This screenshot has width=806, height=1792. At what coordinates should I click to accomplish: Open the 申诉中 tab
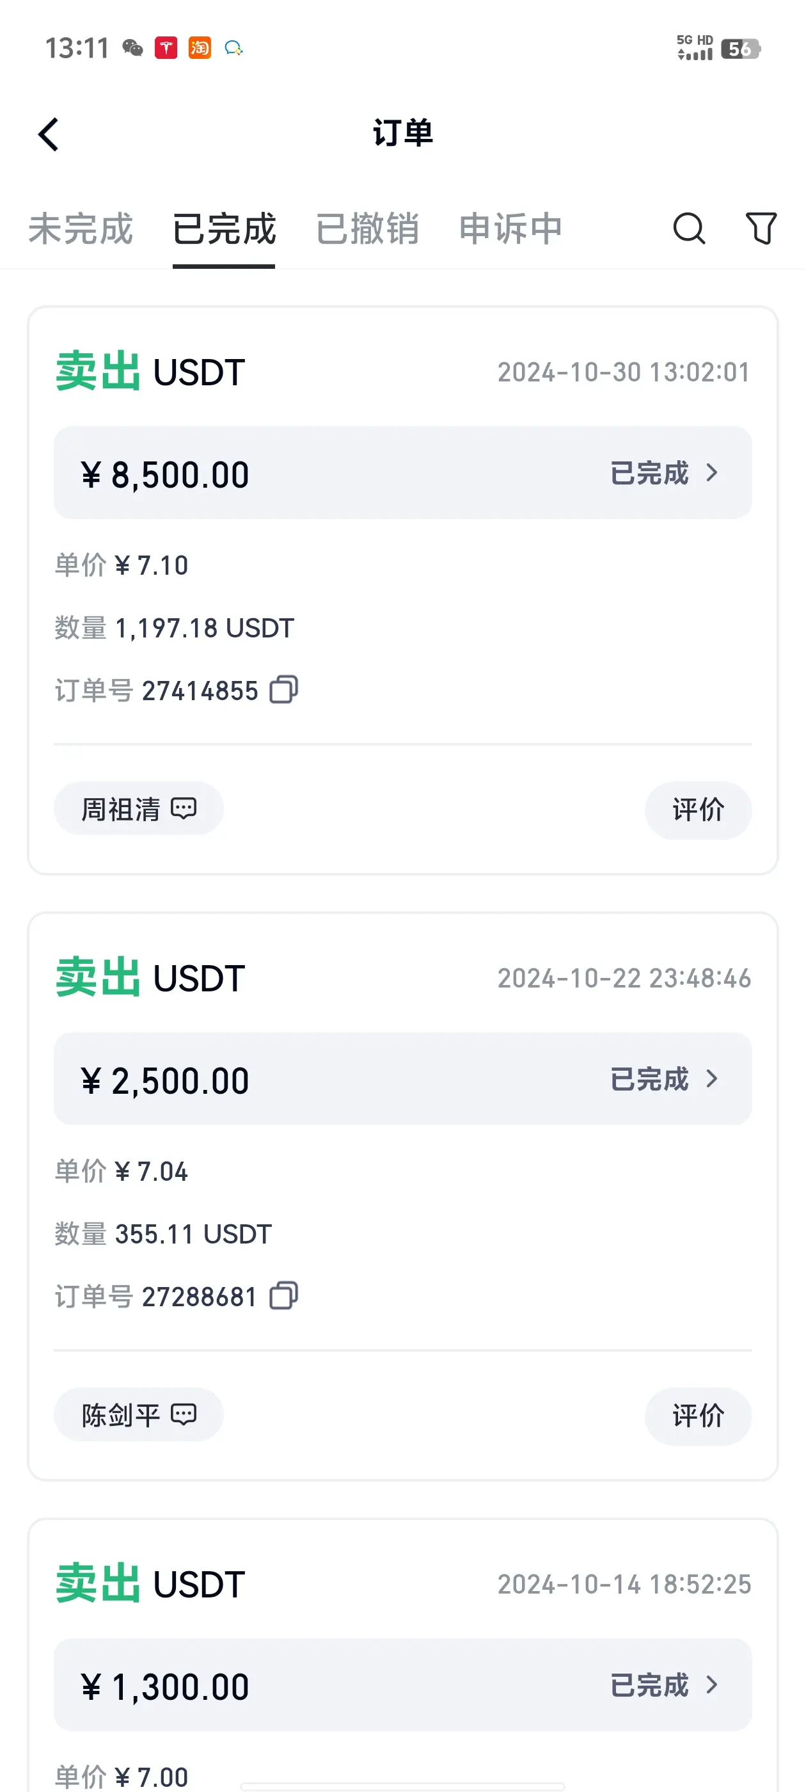click(x=510, y=229)
